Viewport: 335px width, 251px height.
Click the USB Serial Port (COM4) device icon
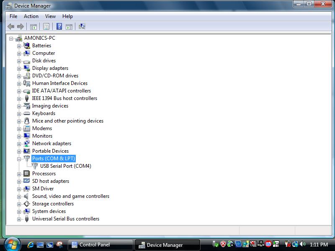(35, 166)
